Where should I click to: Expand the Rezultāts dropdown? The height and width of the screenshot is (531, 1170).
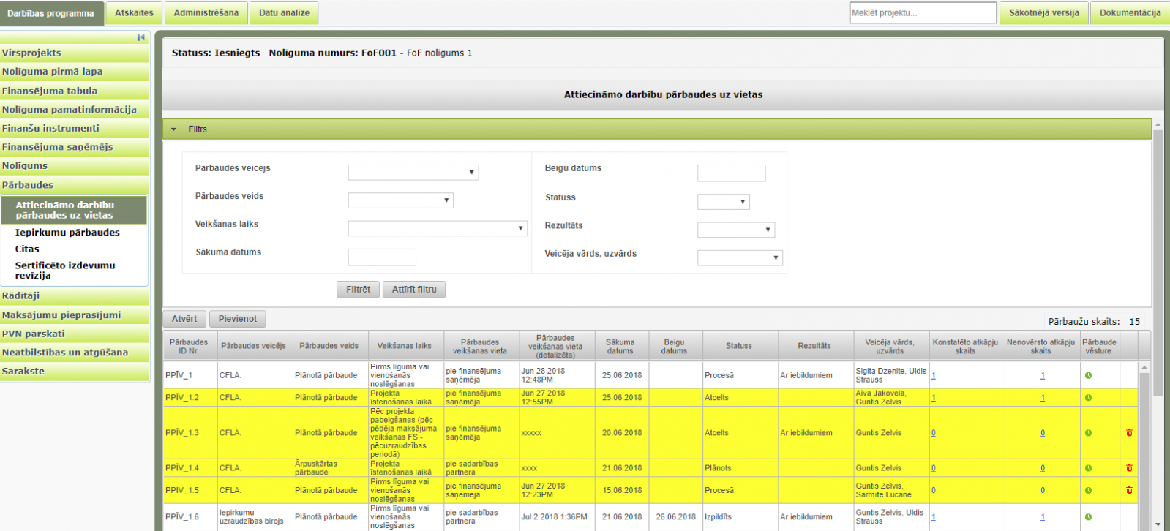pos(735,230)
